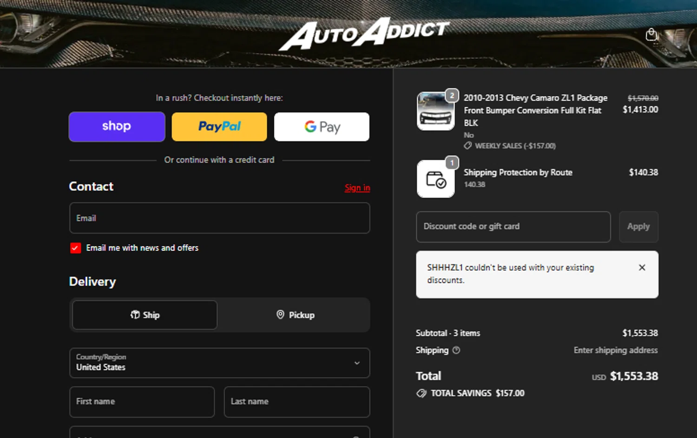Screen dimensions: 697x438
Task: Click the location pin icon on Pickup
Action: click(x=280, y=314)
